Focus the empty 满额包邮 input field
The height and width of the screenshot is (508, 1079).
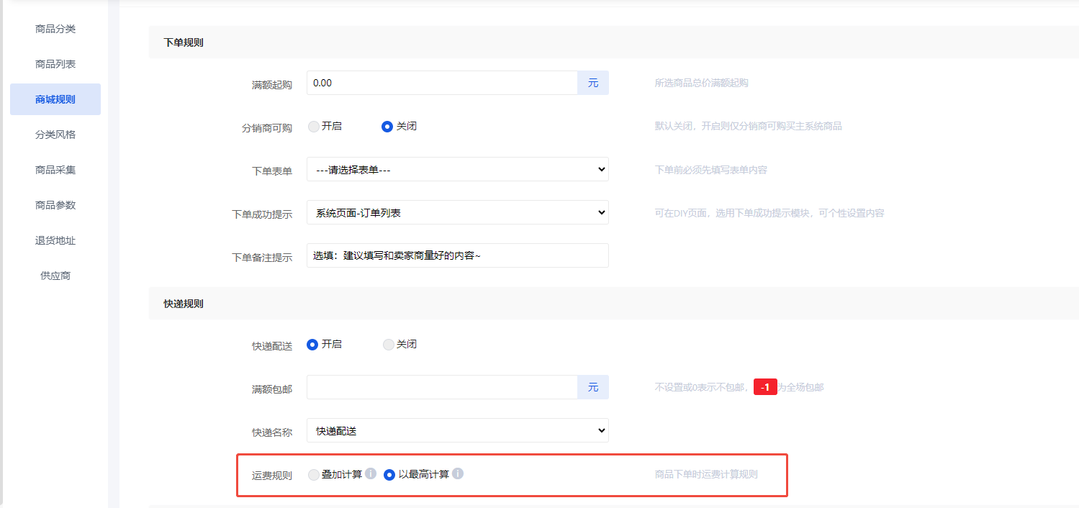point(442,387)
